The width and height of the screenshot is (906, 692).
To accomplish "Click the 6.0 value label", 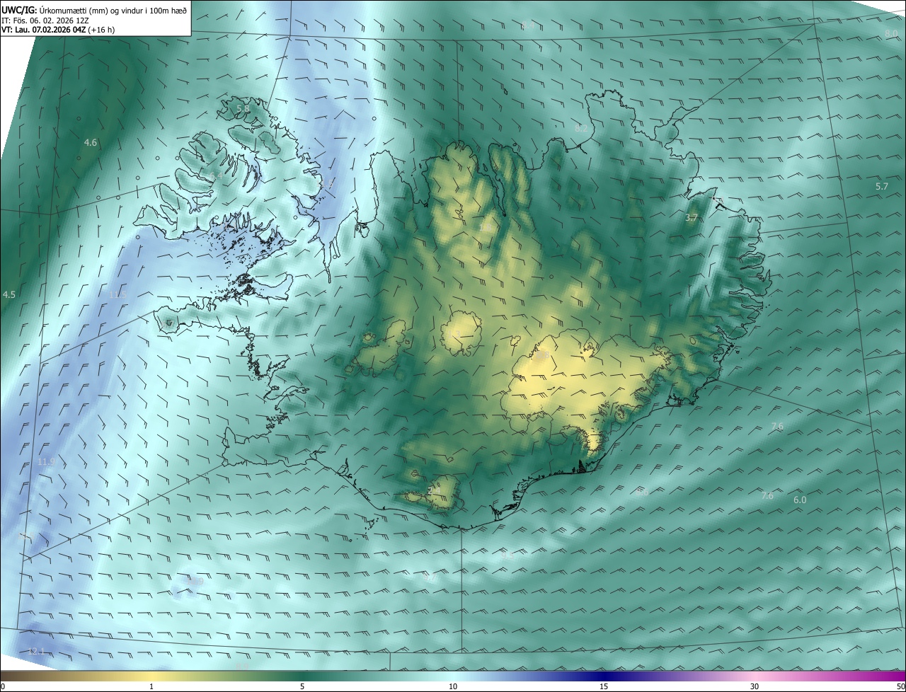I will point(800,500).
